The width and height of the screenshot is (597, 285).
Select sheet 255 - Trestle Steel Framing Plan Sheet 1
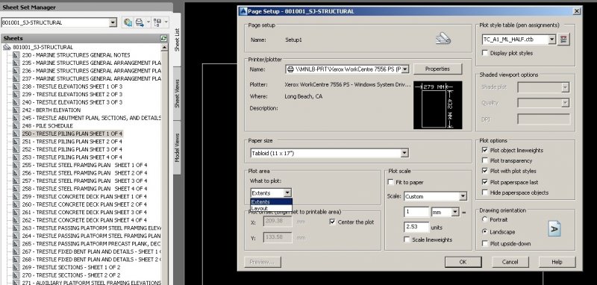point(84,165)
